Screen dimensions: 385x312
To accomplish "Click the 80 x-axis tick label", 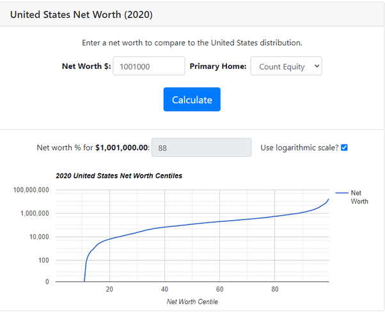I will (274, 289).
